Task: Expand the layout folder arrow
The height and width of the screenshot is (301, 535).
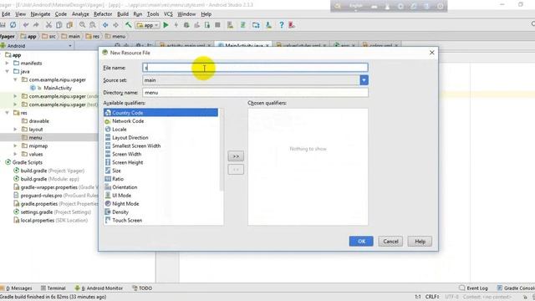Action: [x=15, y=130]
